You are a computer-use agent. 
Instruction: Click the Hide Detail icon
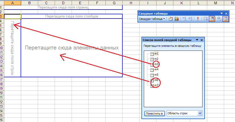(184, 19)
